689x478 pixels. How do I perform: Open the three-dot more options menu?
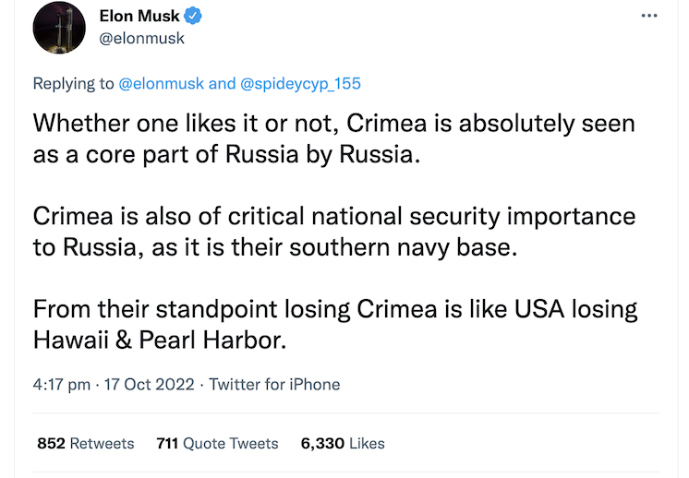coord(649,17)
